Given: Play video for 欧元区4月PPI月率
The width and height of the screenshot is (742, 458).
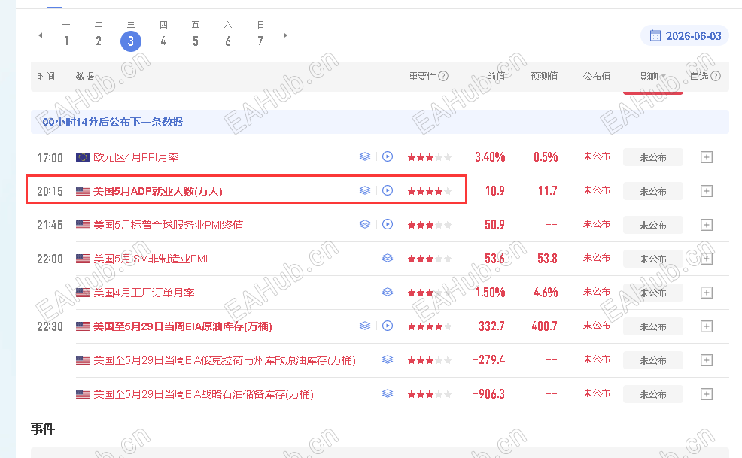Looking at the screenshot, I should (x=388, y=156).
